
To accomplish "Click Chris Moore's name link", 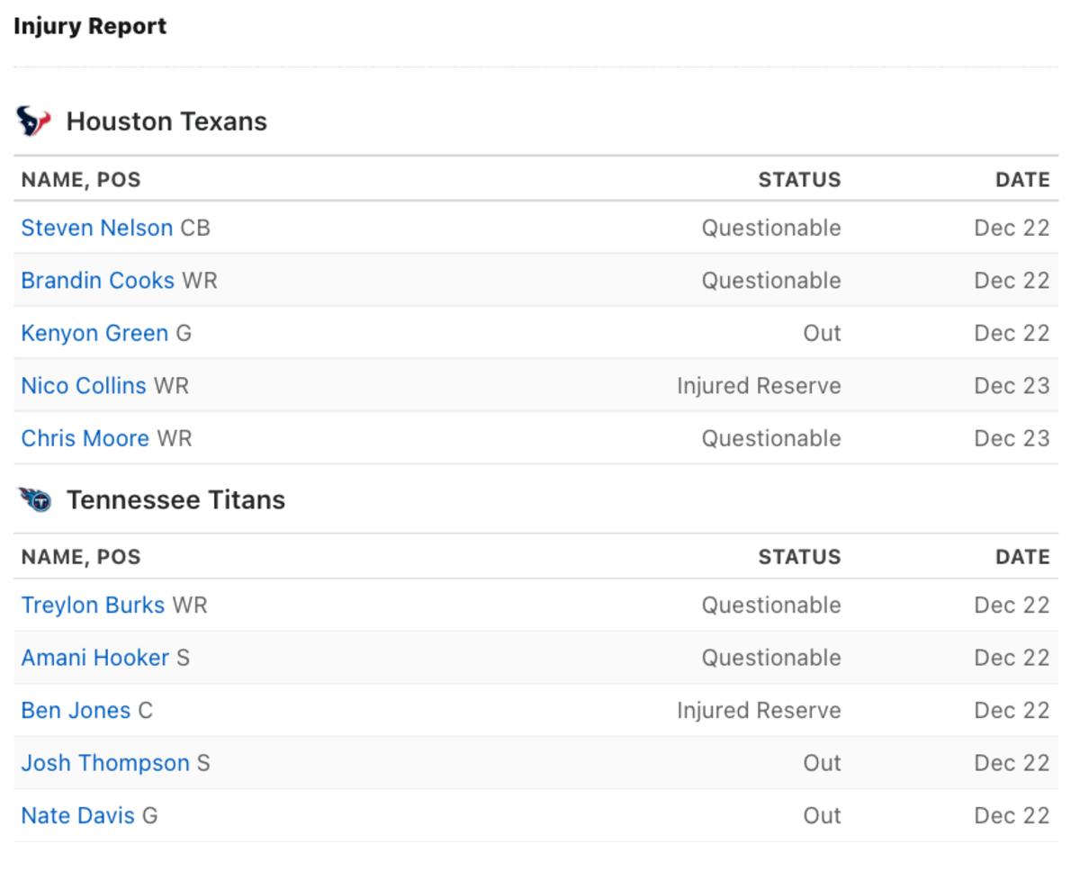I will [85, 438].
